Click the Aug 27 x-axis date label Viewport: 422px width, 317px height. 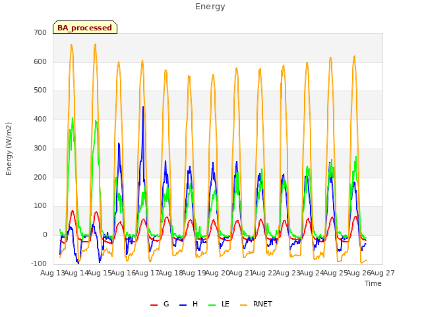382,273
